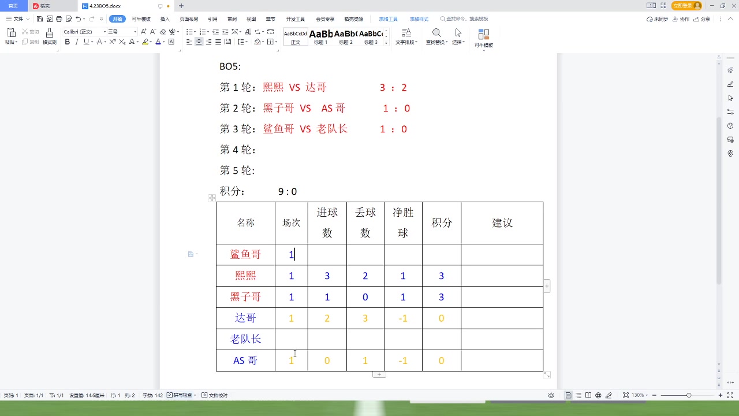739x416 pixels.
Task: Click the 老队长 table cell
Action: [246, 339]
